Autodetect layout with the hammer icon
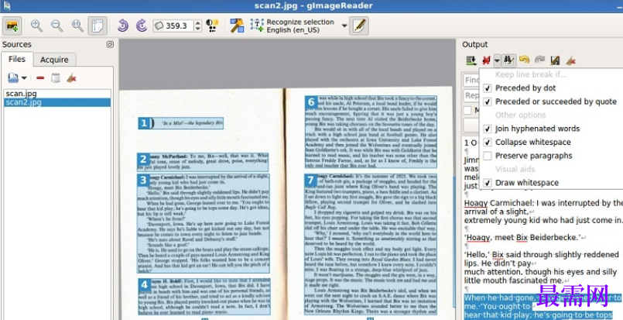Viewport: 623px width, 320px height. click(x=237, y=26)
